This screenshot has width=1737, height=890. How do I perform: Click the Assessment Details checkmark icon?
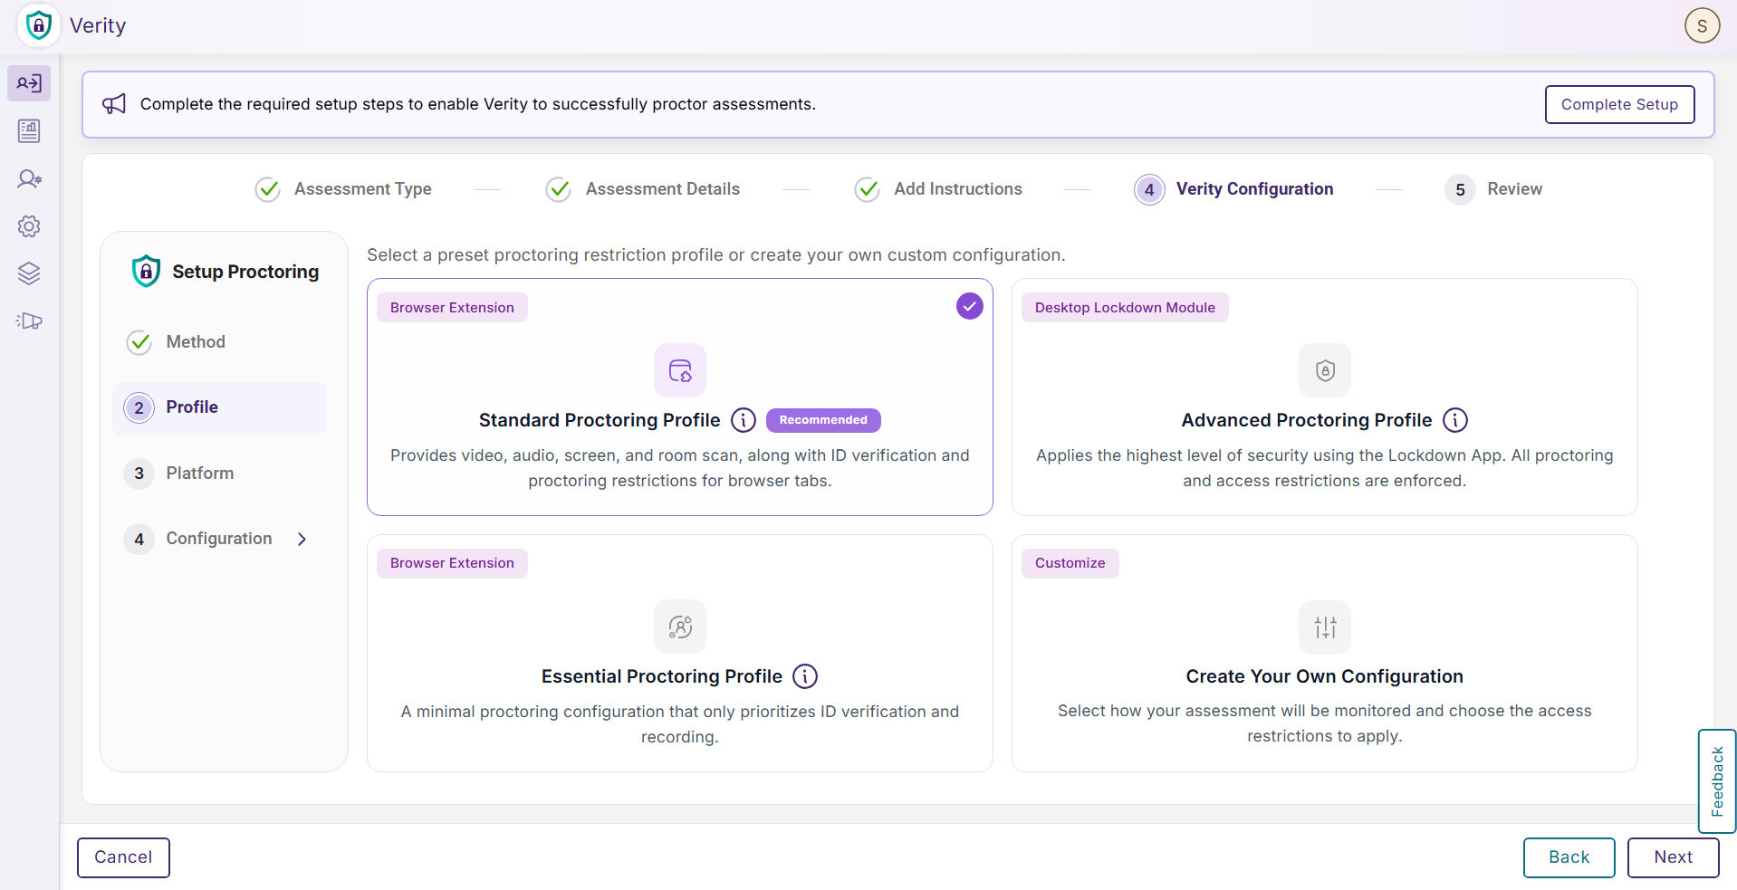pos(559,189)
